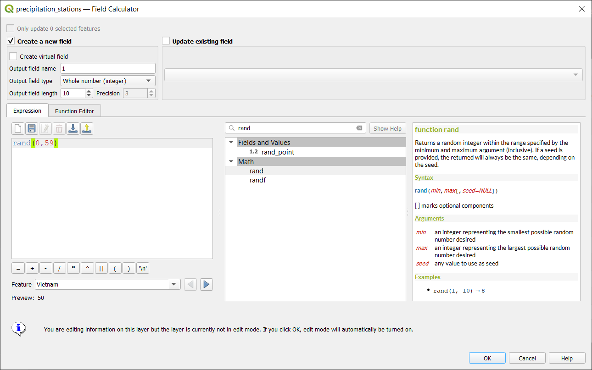Collapse the Fields and Values group
Screen dimensions: 592x370
pyautogui.click(x=231, y=143)
